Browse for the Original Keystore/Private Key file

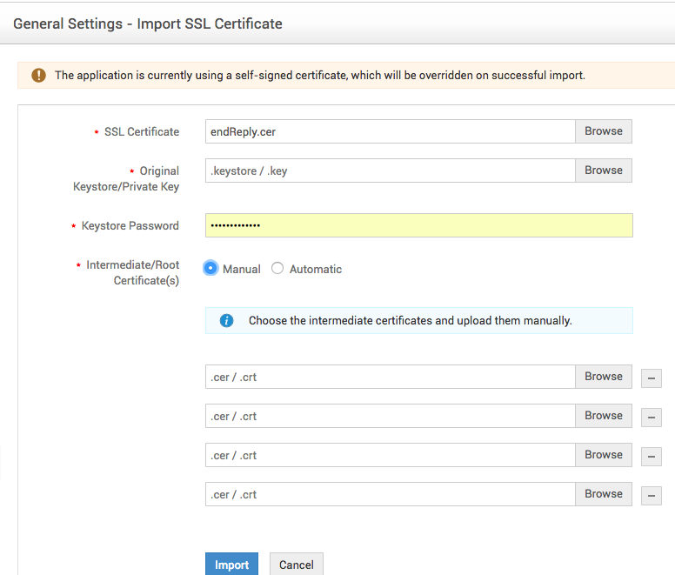tap(603, 170)
